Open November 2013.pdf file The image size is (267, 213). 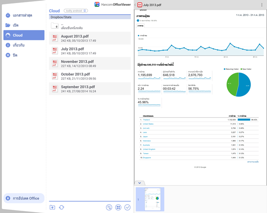(x=90, y=63)
